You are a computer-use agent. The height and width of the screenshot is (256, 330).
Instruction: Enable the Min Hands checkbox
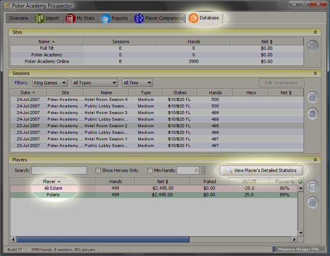150,170
